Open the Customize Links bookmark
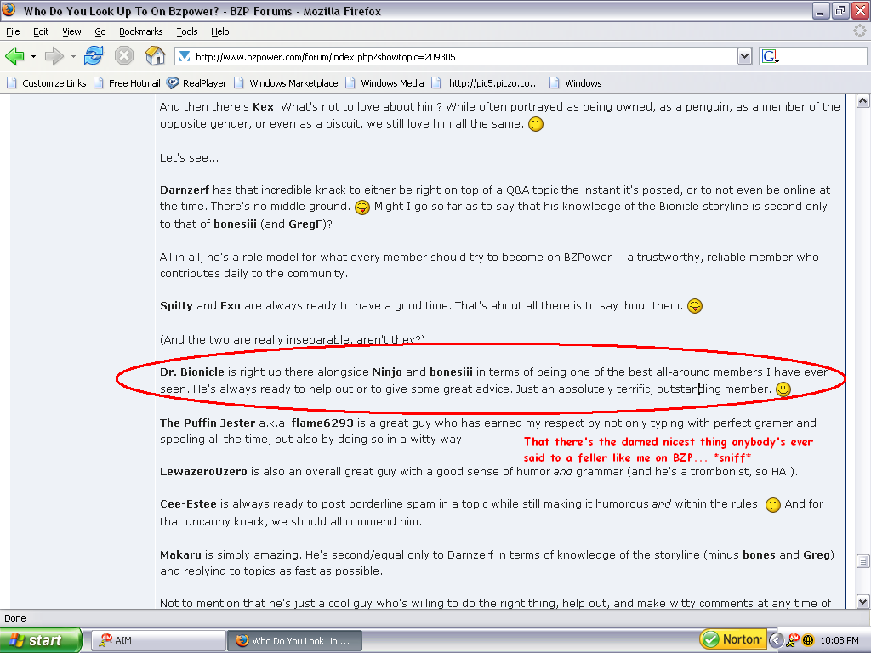Image resolution: width=871 pixels, height=653 pixels. 47,83
